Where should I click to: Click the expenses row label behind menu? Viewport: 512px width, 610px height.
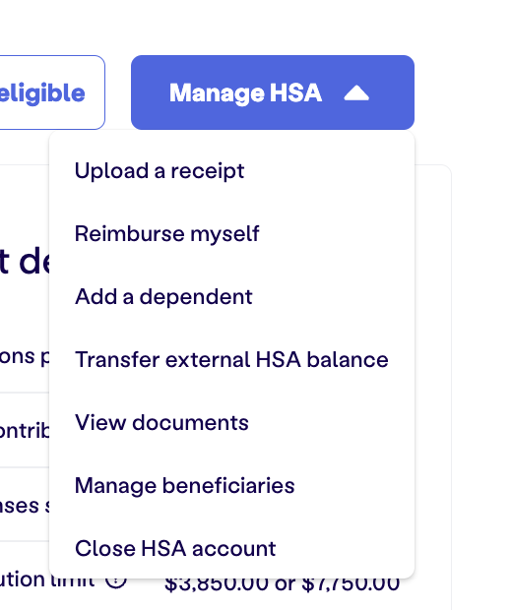25,506
